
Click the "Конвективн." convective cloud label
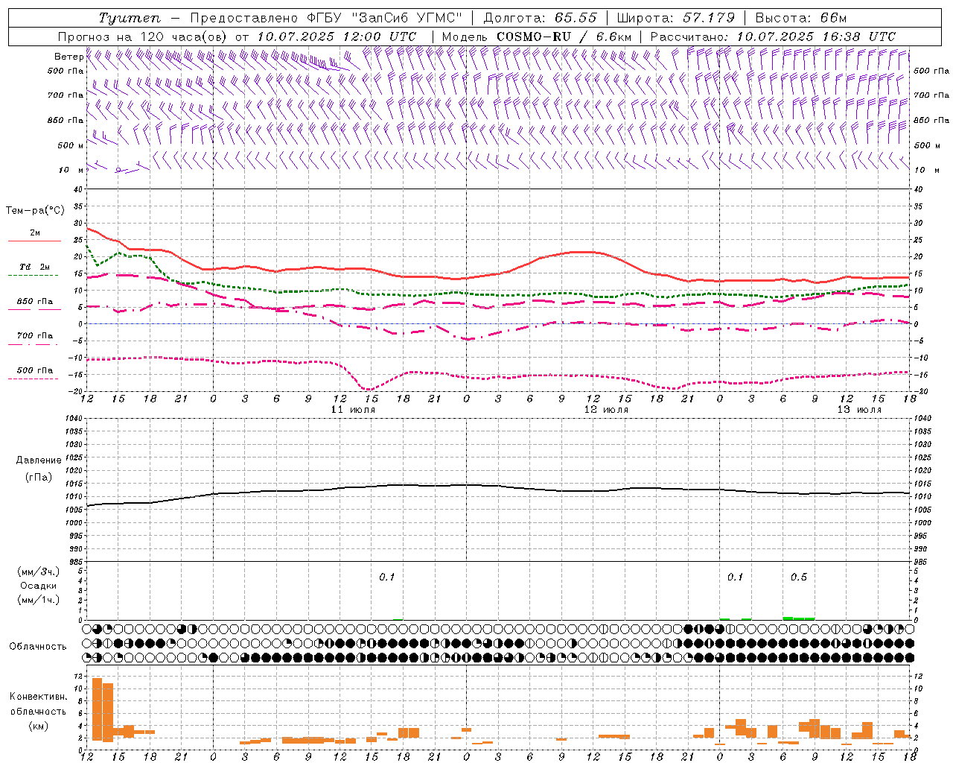click(38, 696)
